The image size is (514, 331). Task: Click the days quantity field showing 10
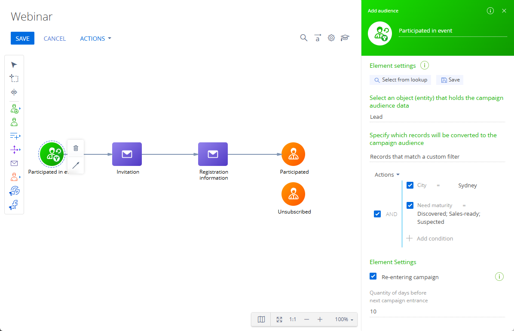pyautogui.click(x=438, y=311)
